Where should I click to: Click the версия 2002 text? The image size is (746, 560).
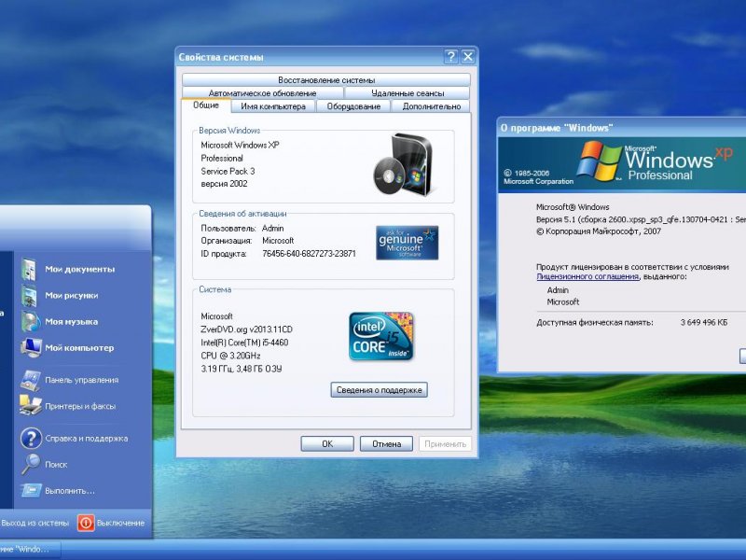pyautogui.click(x=224, y=184)
